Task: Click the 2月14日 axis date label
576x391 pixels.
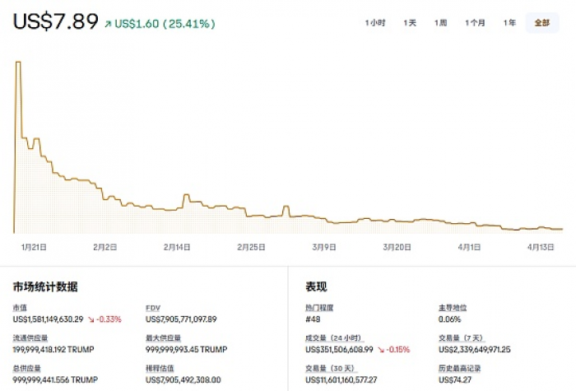Action: tap(177, 246)
